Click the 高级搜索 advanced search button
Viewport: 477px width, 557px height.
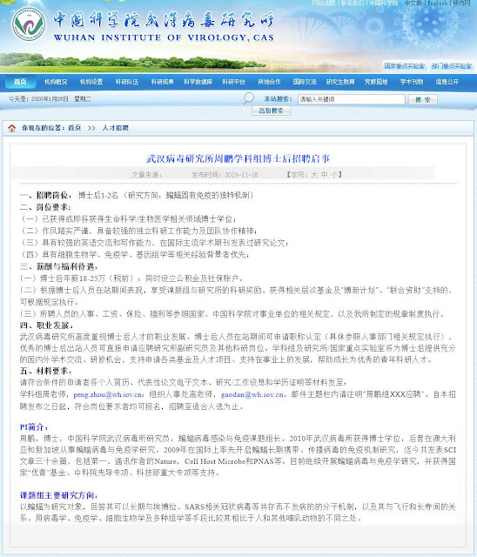point(272,111)
